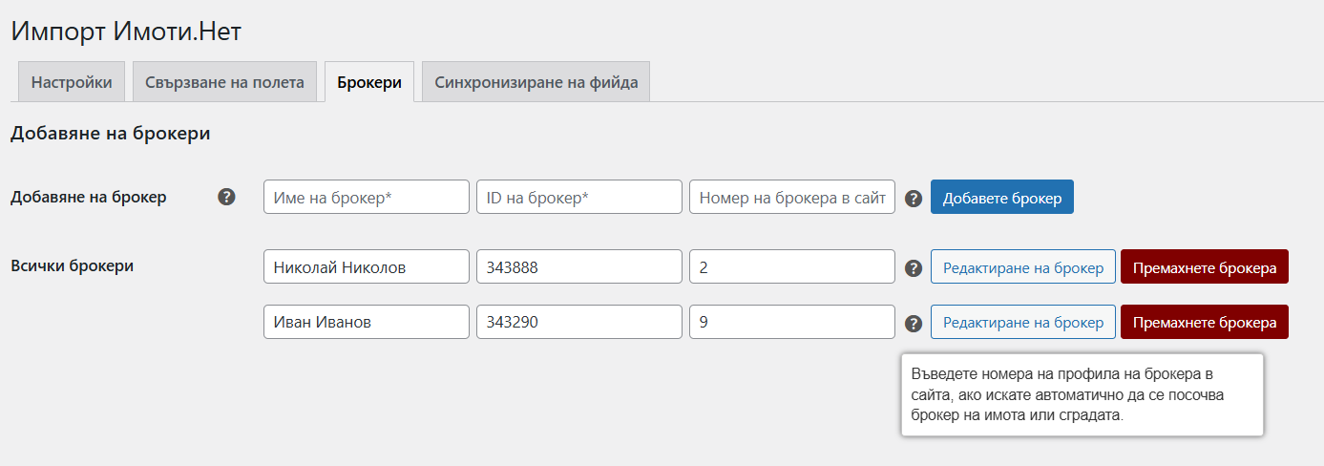Click the site number field containing 9
The image size is (1324, 466).
[x=792, y=322]
